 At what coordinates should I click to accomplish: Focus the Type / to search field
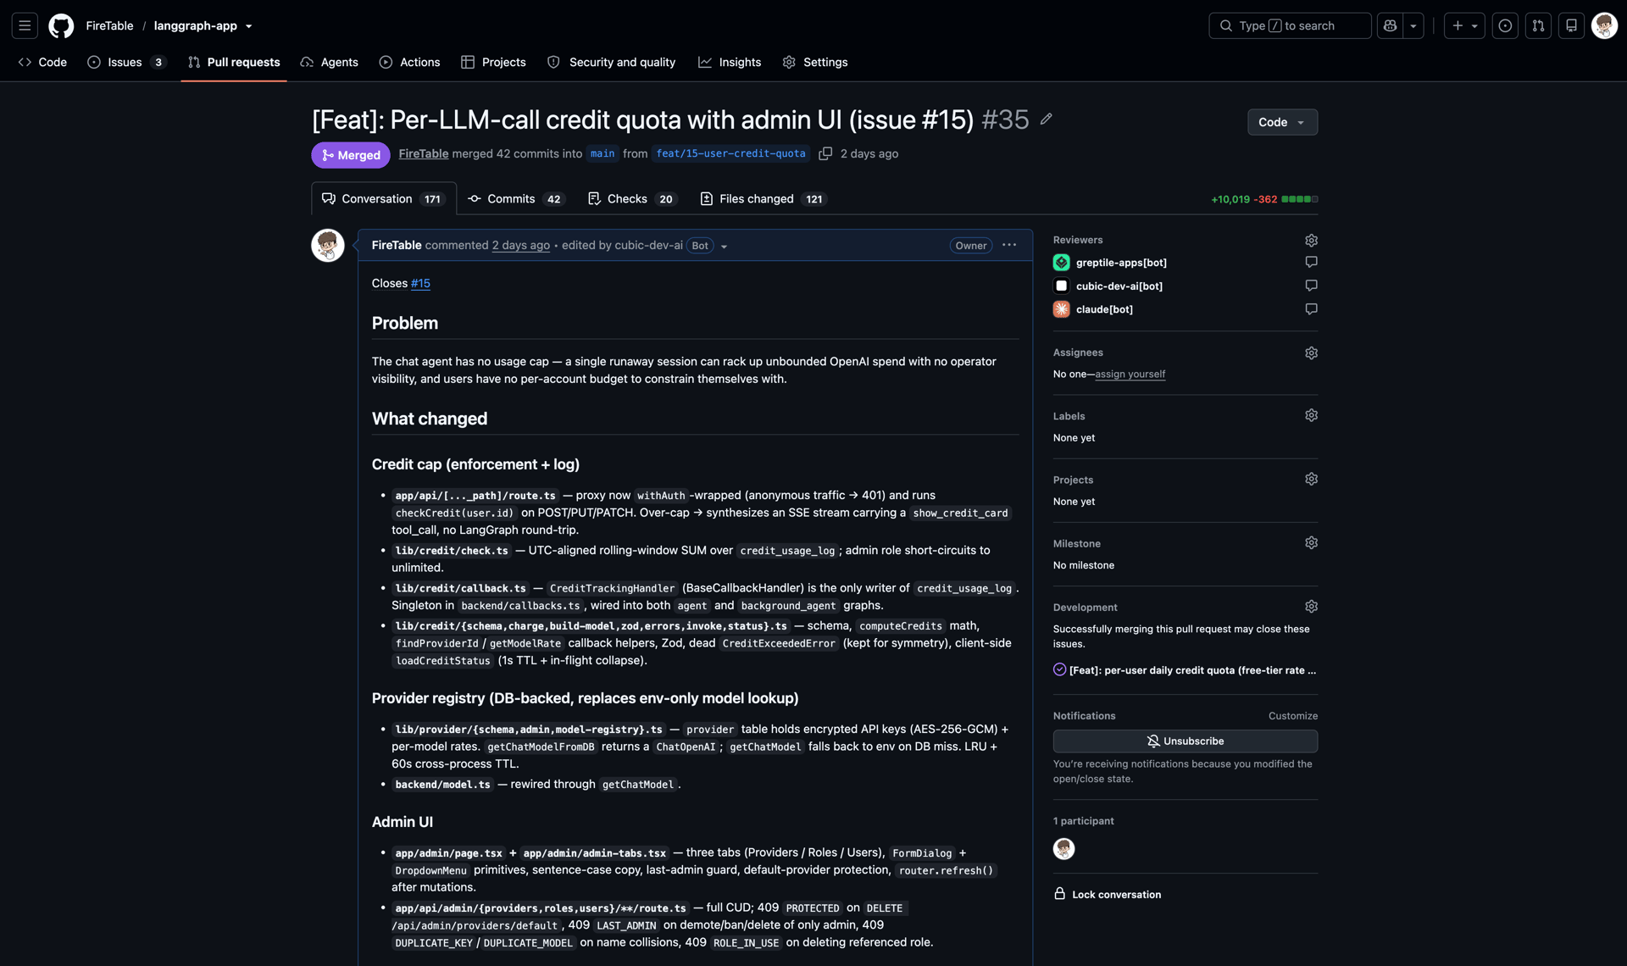click(1290, 25)
